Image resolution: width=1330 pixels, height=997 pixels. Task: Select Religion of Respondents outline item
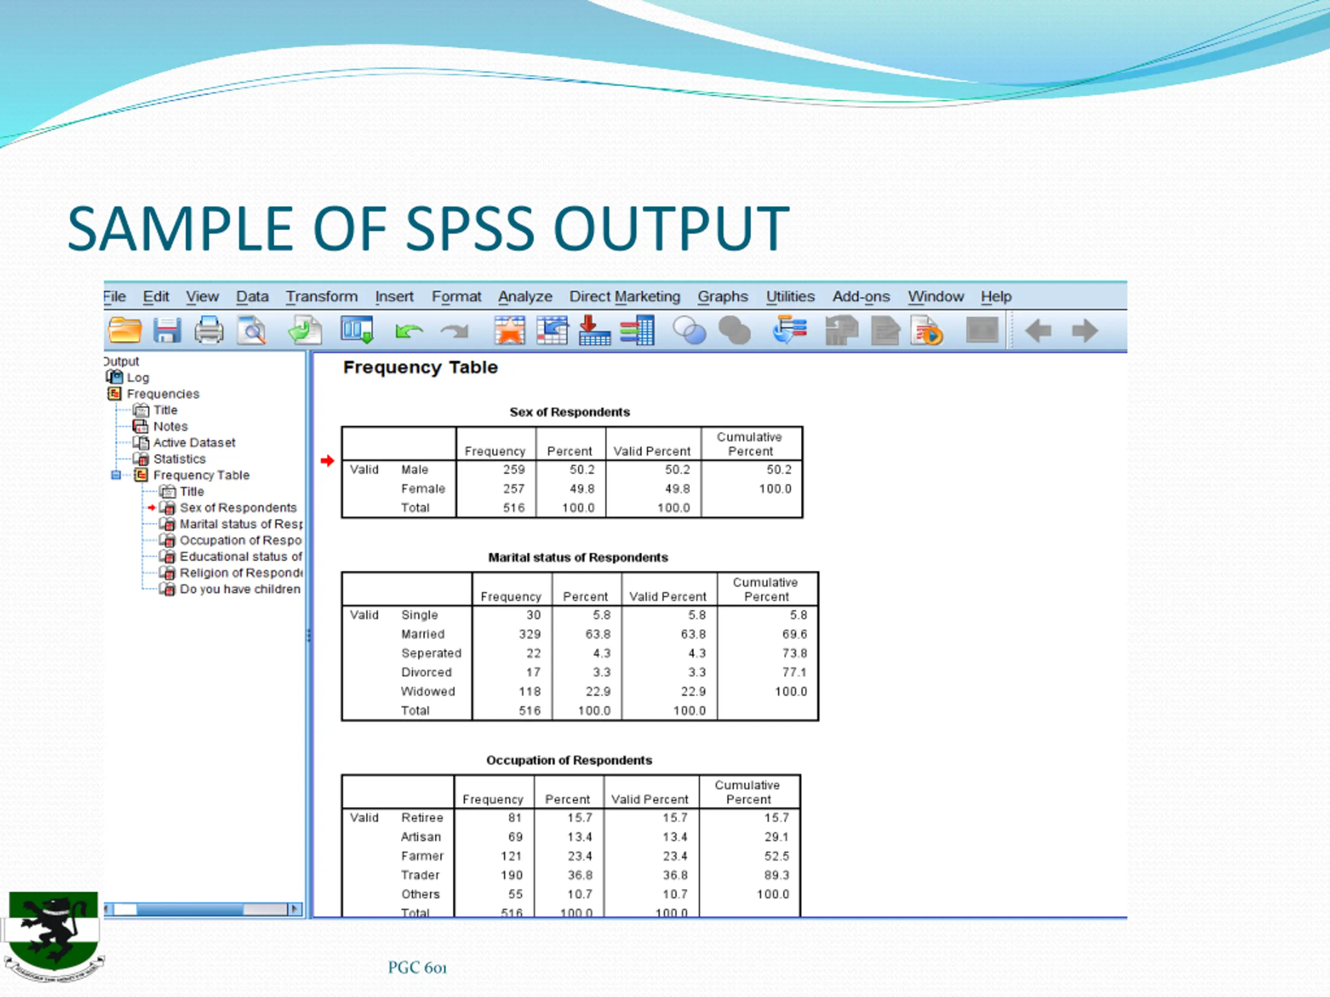click(x=241, y=573)
